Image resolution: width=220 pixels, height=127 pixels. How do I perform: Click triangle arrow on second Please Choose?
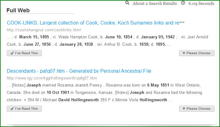pyautogui.click(x=184, y=109)
